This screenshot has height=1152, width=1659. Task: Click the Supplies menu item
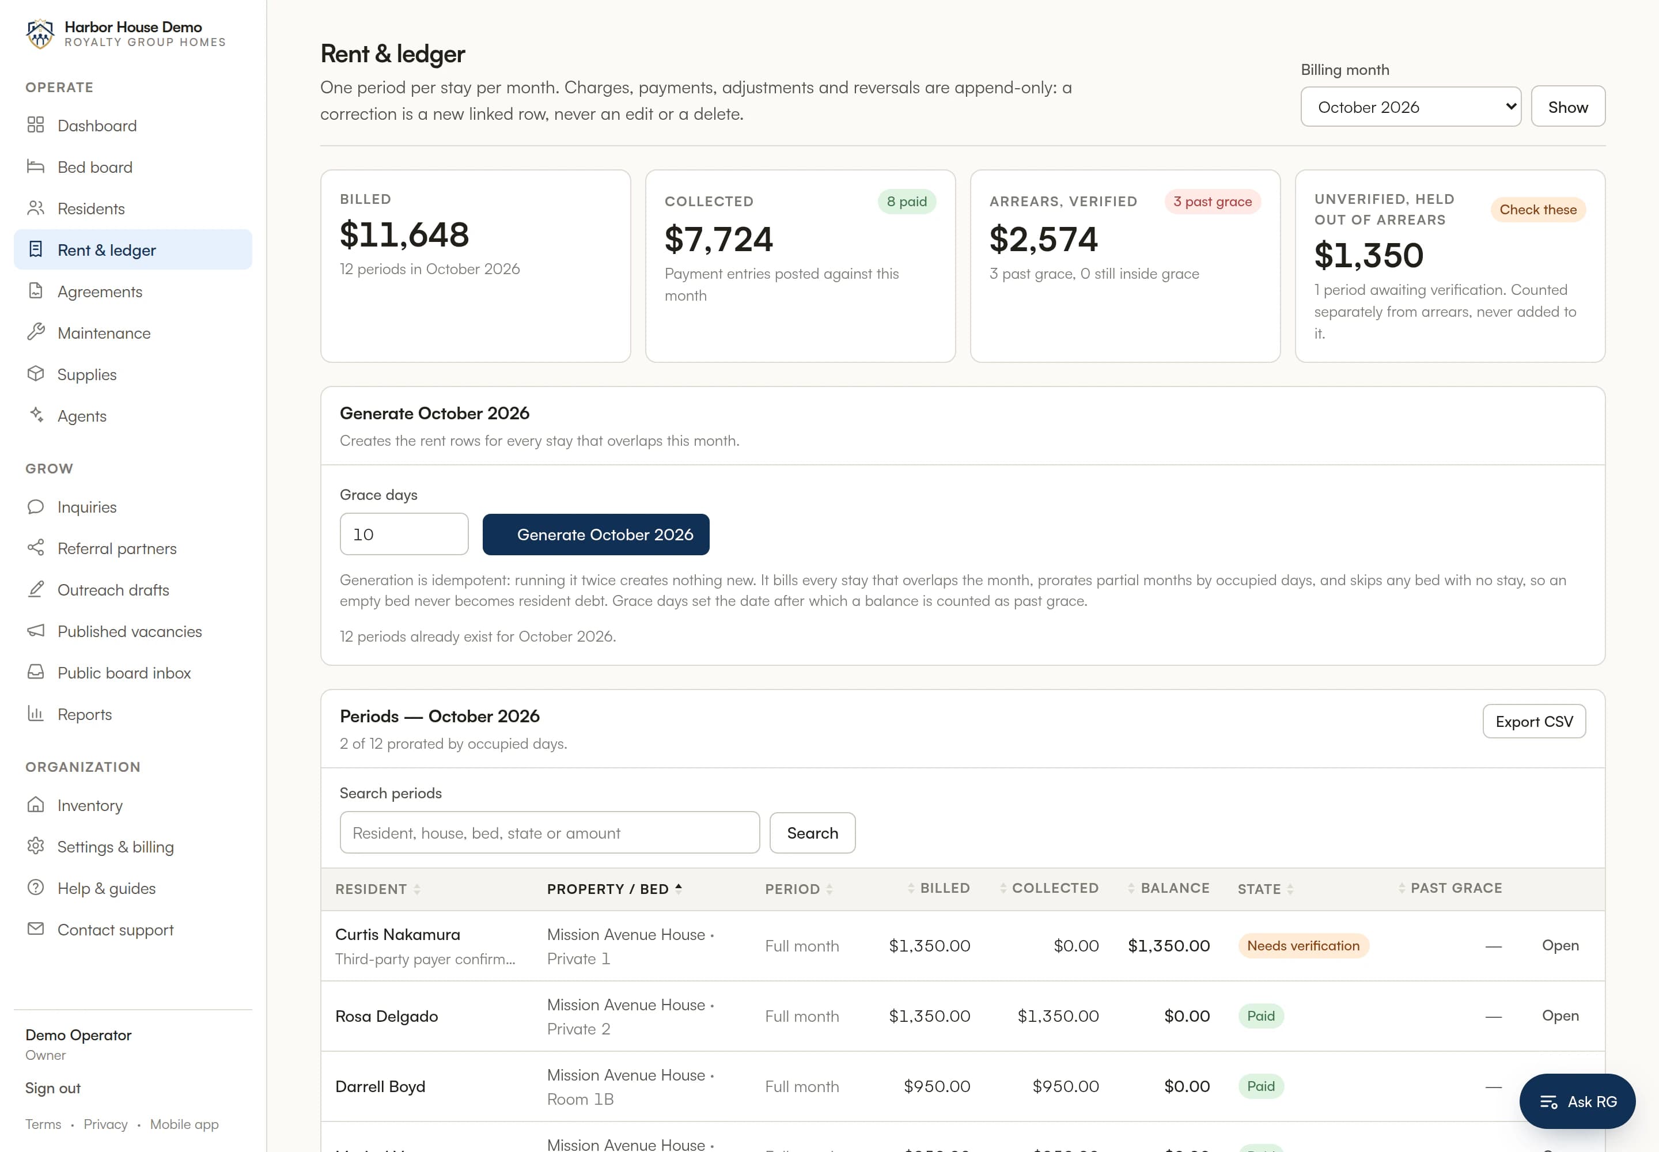point(133,374)
